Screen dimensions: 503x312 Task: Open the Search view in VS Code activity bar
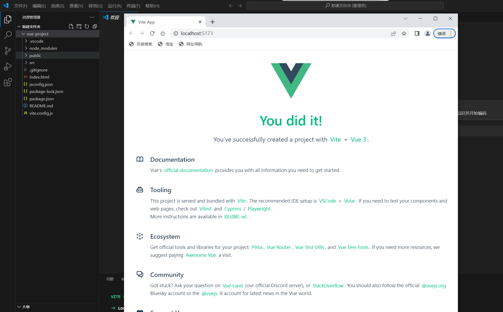[8, 35]
